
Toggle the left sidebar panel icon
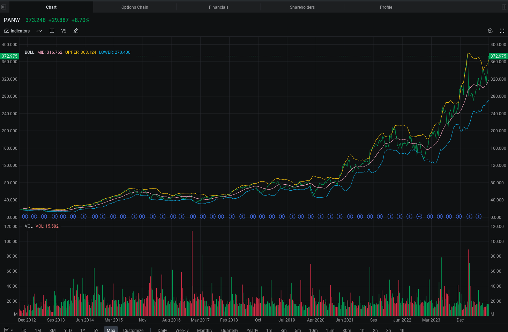tap(4, 7)
